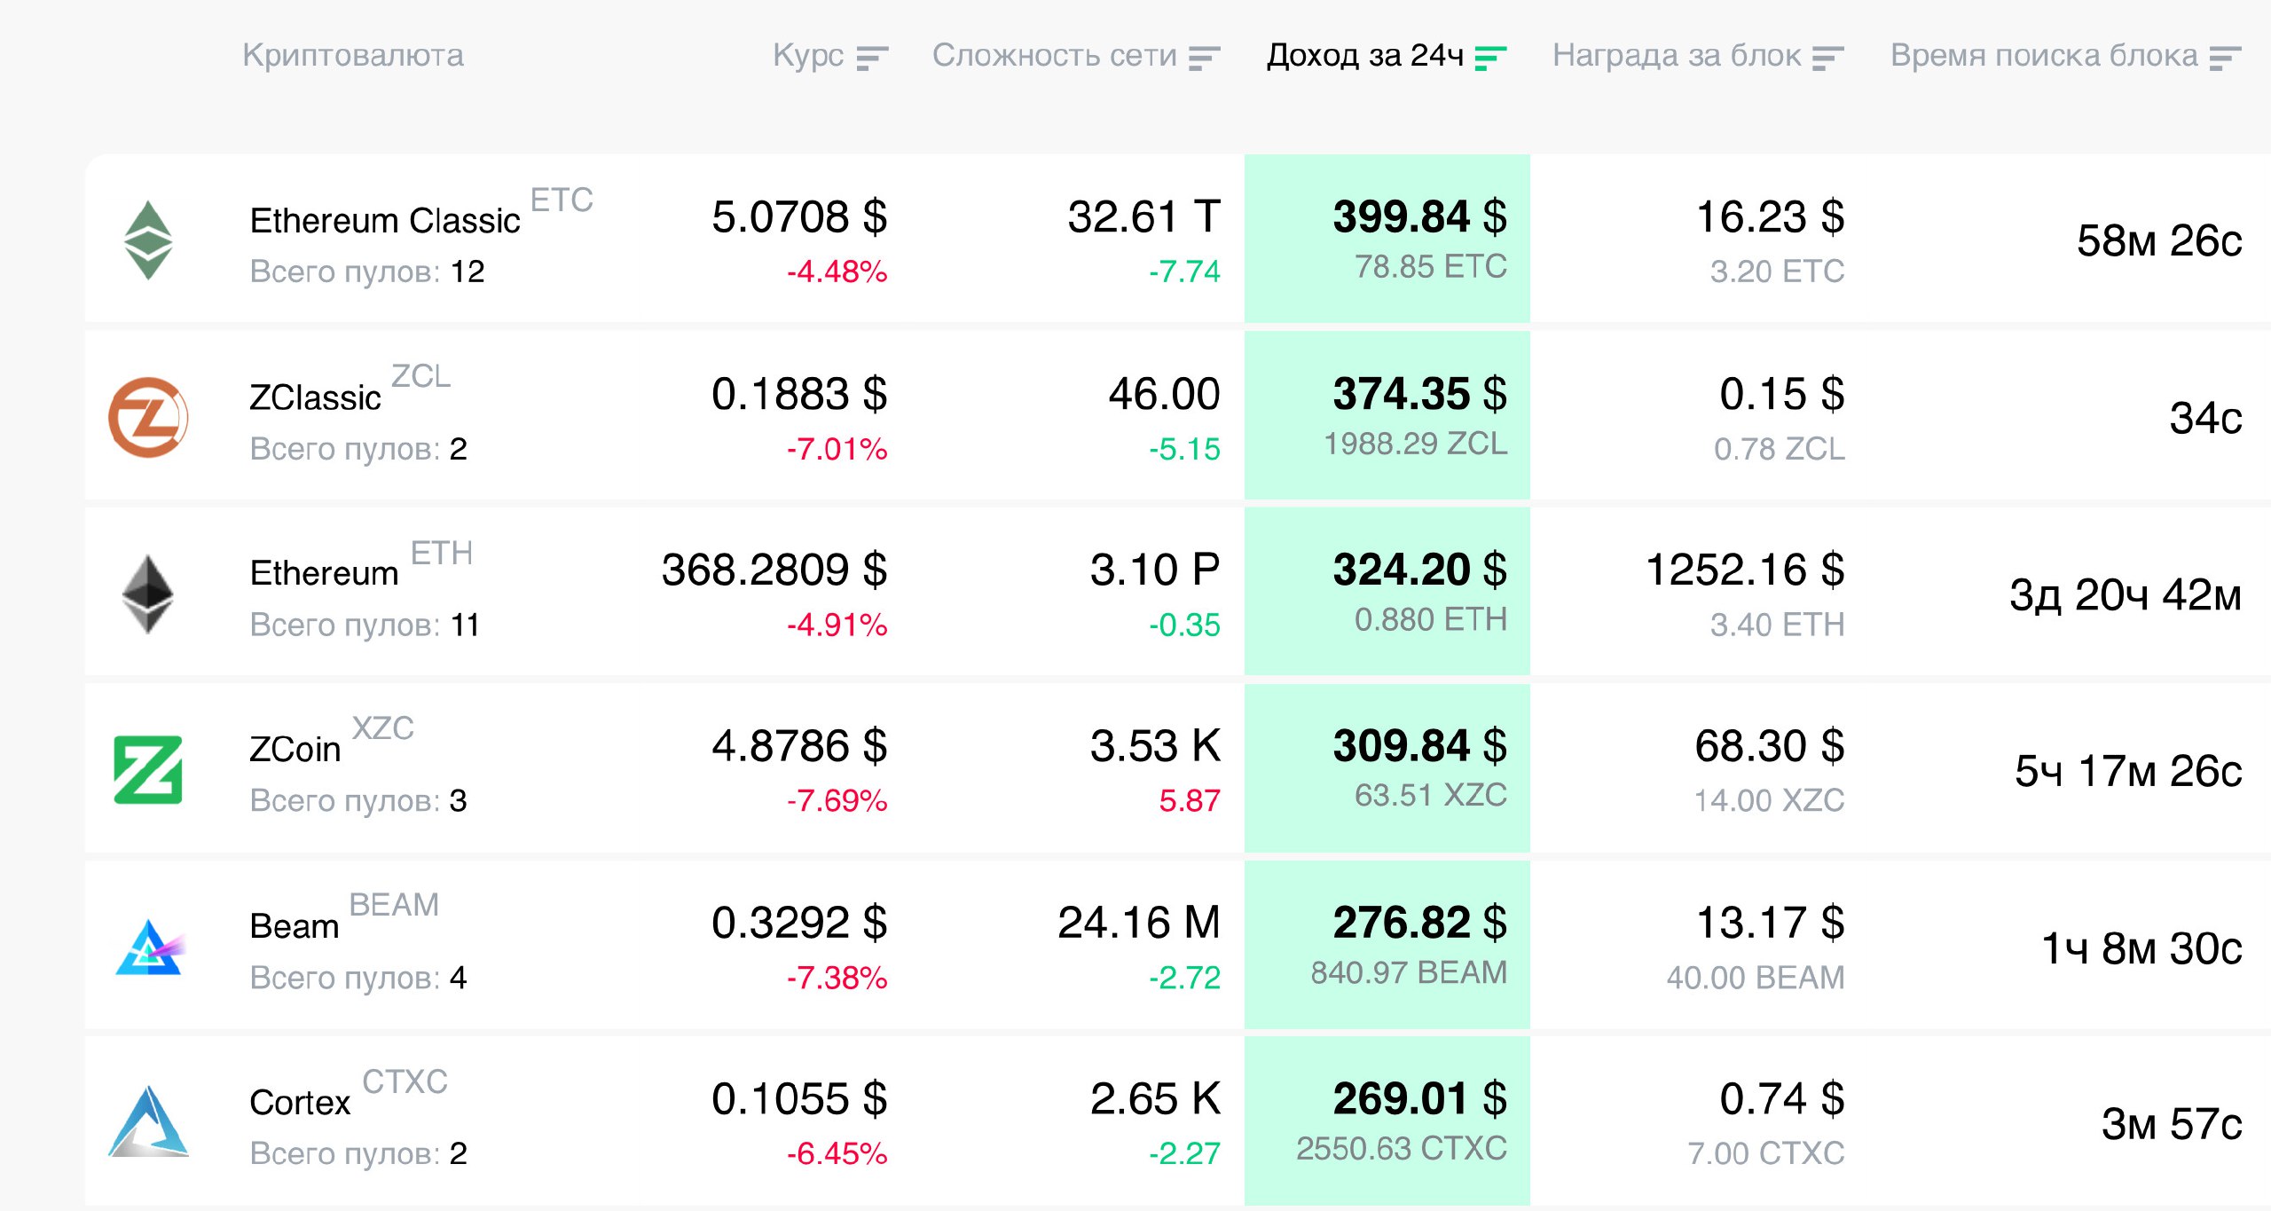Toggle sort icon for Время поиска блока
This screenshot has height=1211, width=2271.
coord(2225,59)
